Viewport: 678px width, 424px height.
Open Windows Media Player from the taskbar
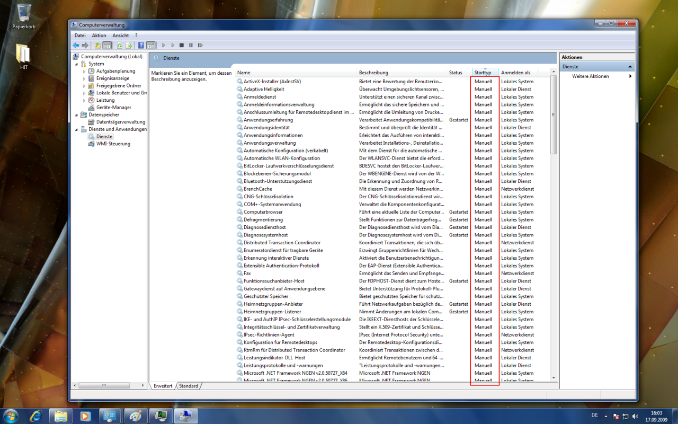(85, 416)
